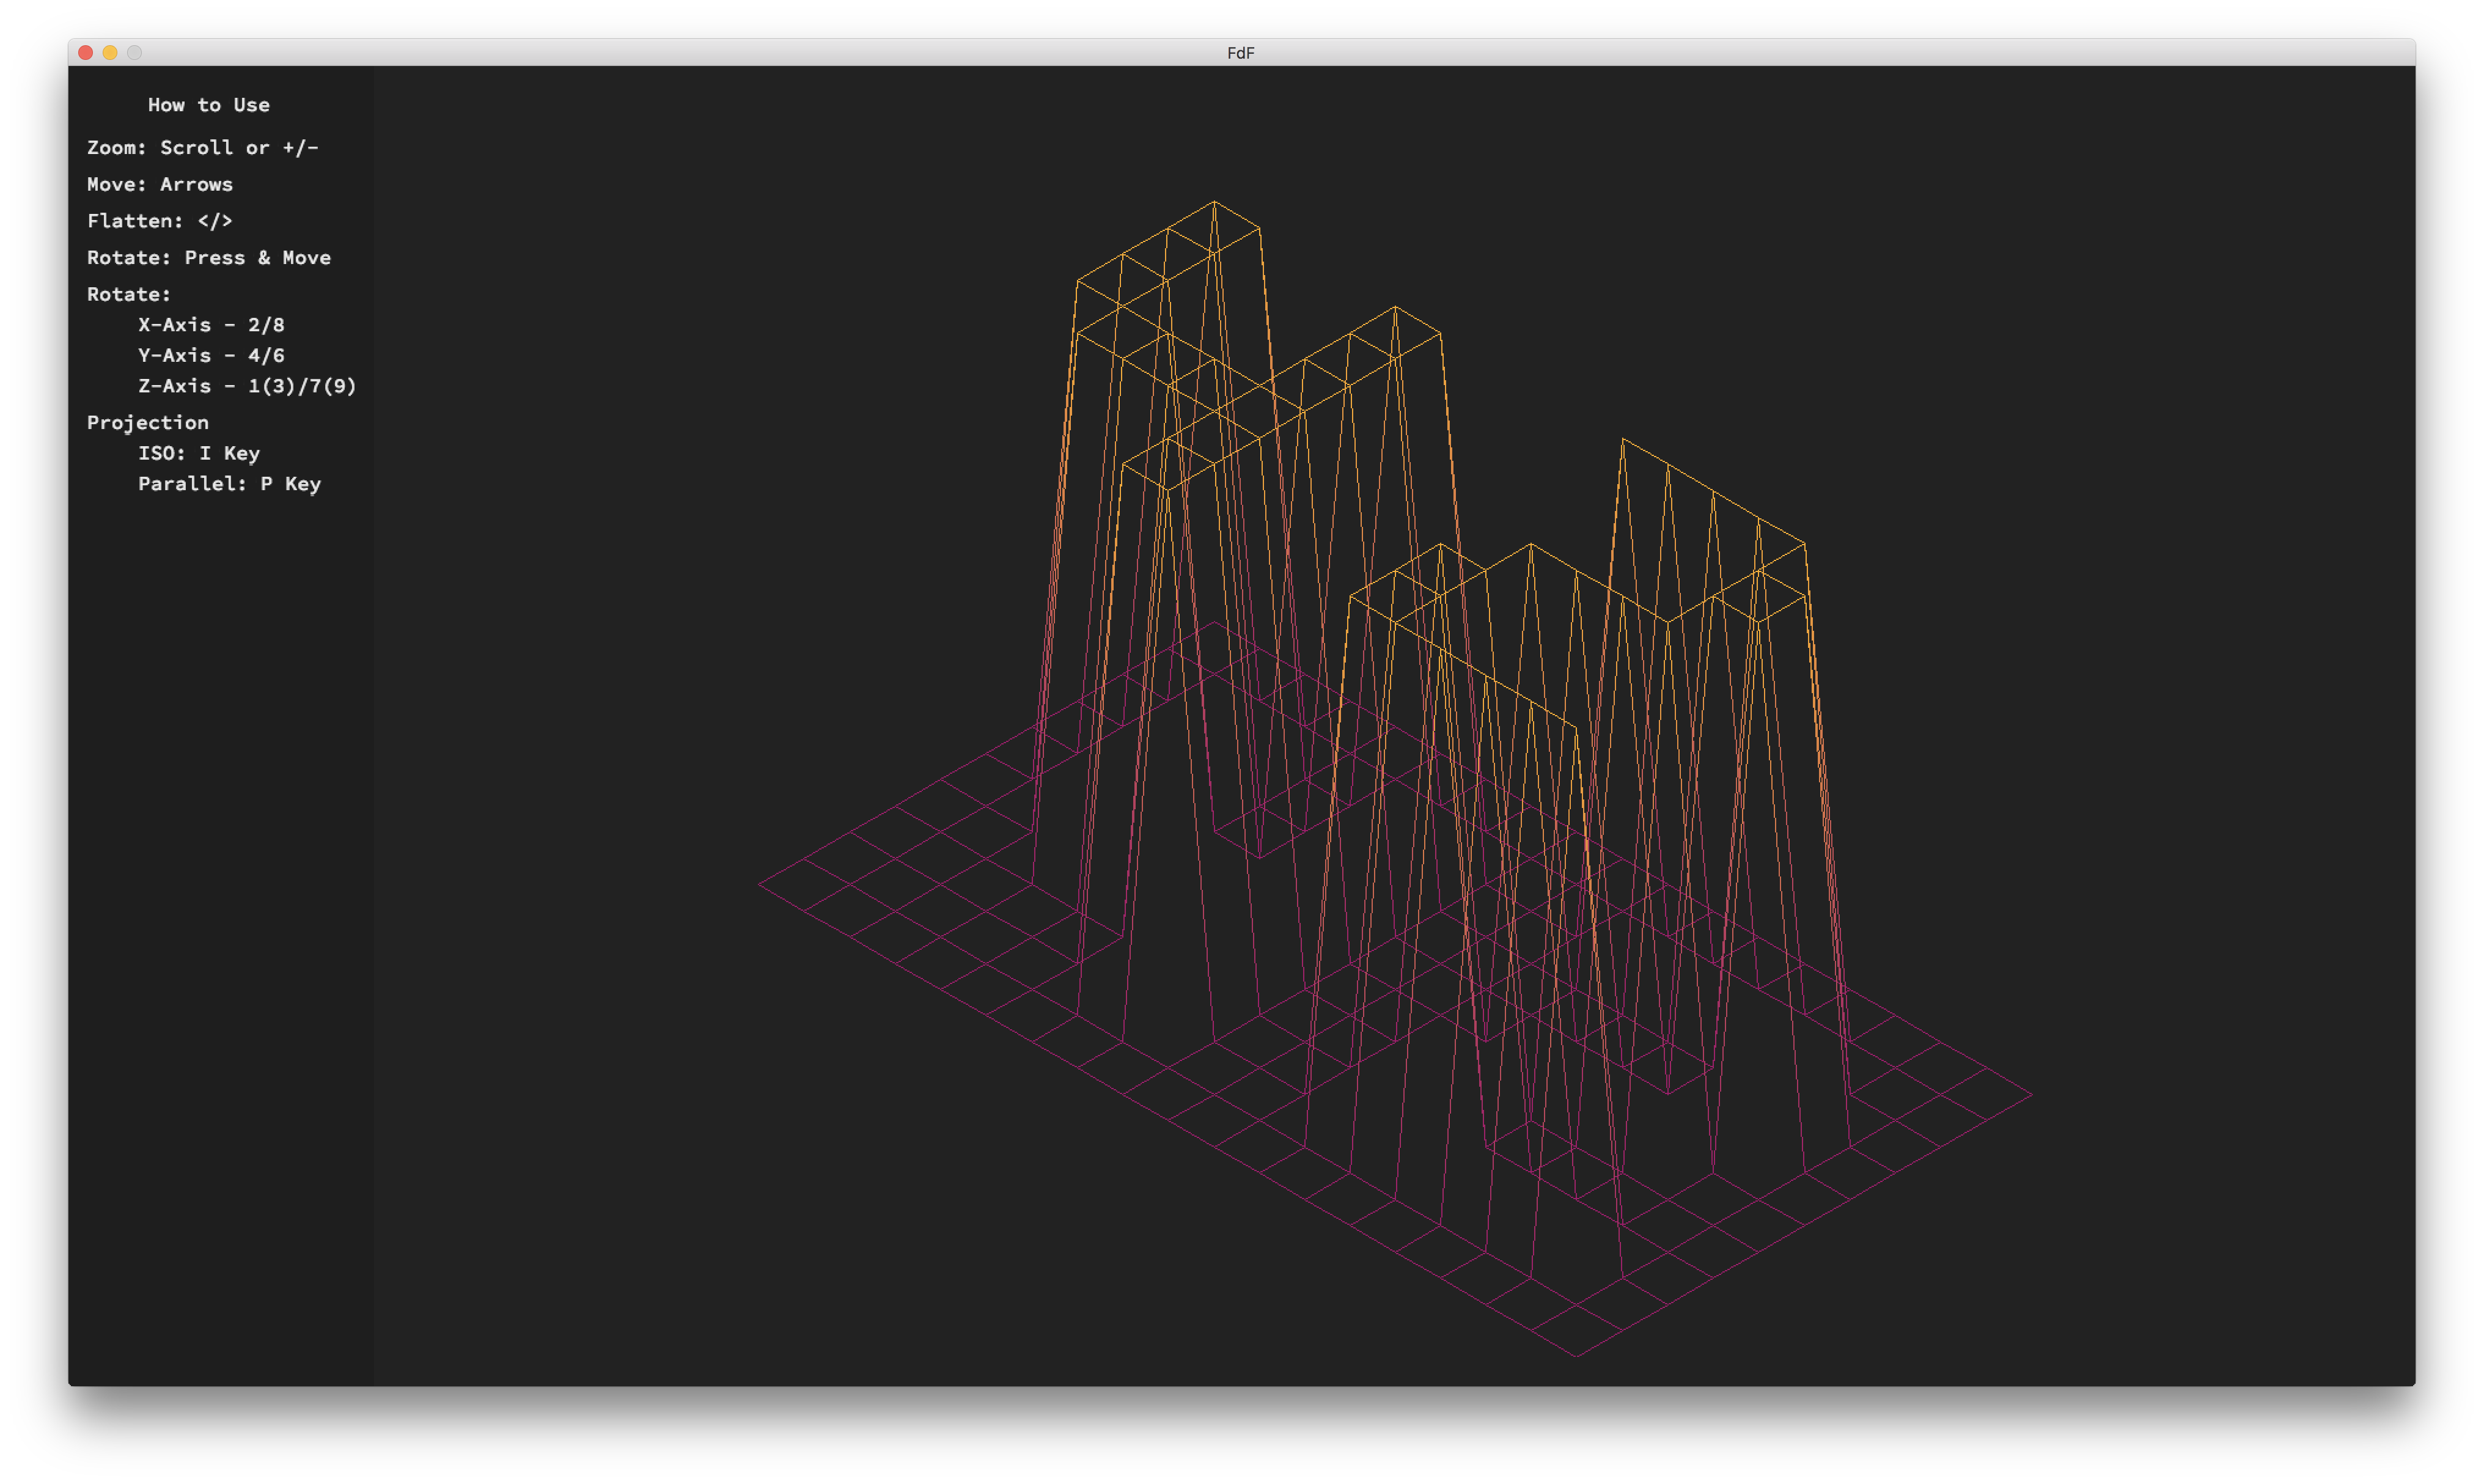The height and width of the screenshot is (1484, 2484).
Task: Click the 'Flatten: </>' instruction line
Action: pyautogui.click(x=160, y=221)
